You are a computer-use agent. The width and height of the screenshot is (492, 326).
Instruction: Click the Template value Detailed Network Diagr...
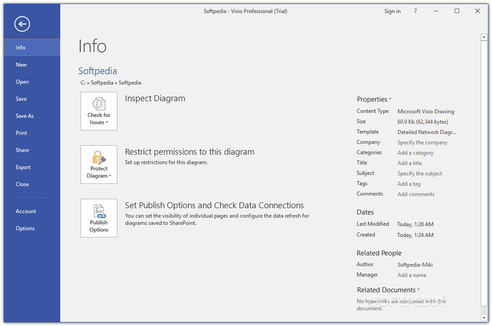tap(427, 132)
